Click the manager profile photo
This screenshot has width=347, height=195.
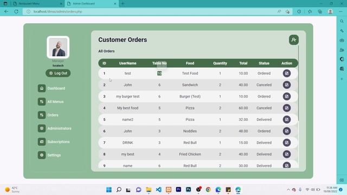pos(58,47)
